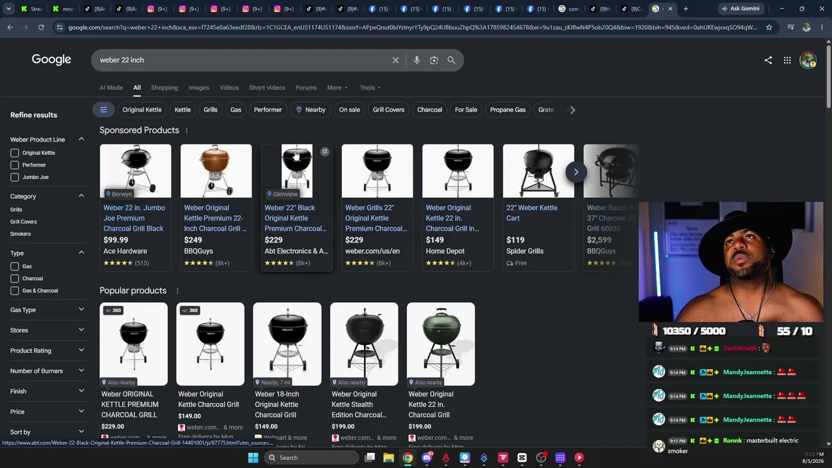Show more filter chips with right arrow

tap(573, 110)
